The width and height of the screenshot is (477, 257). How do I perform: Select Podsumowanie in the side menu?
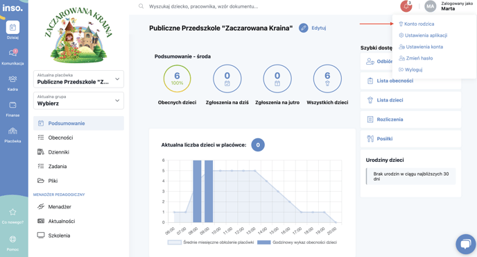coord(78,123)
